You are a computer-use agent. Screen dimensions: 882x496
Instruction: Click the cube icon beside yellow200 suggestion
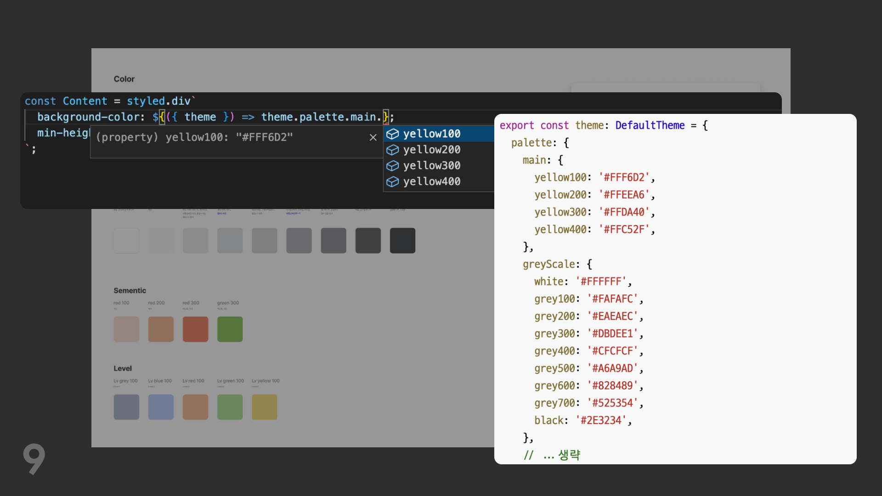pos(392,150)
